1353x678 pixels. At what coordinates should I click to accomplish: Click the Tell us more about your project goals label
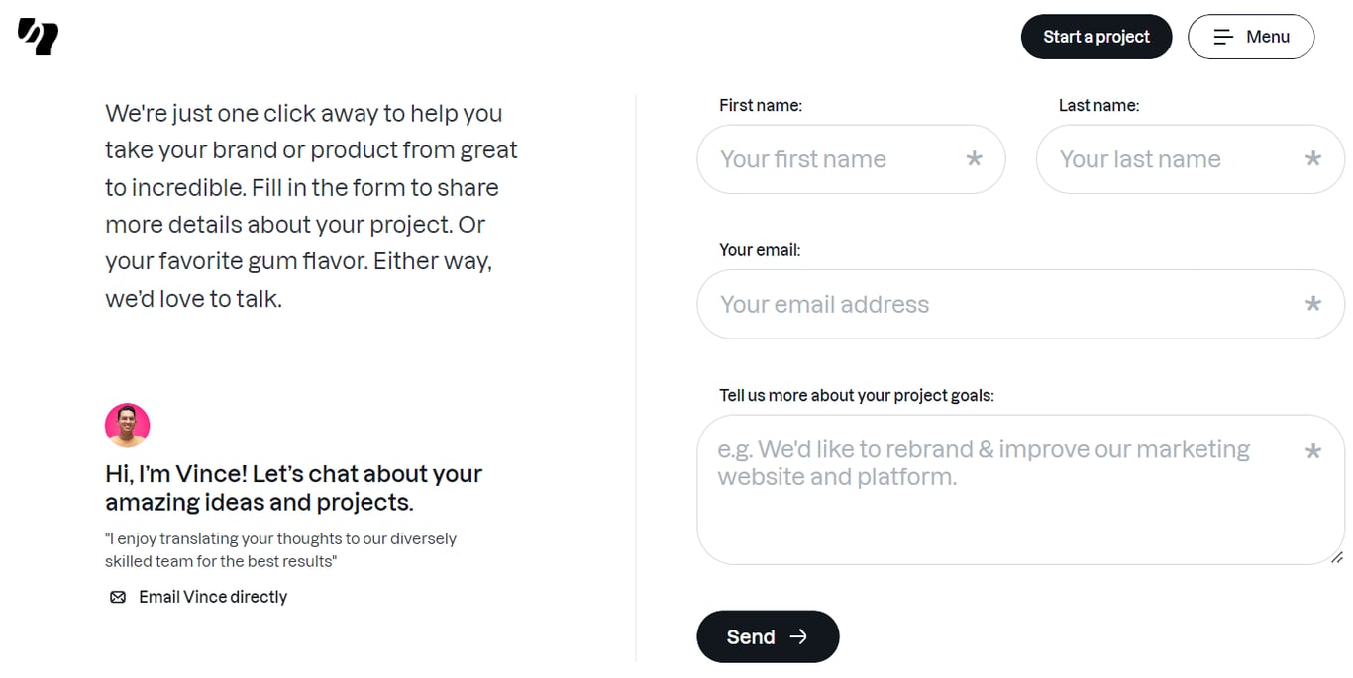coord(854,395)
